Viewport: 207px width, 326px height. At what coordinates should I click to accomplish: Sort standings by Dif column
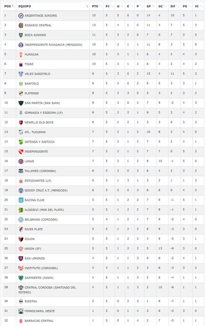(174, 6)
